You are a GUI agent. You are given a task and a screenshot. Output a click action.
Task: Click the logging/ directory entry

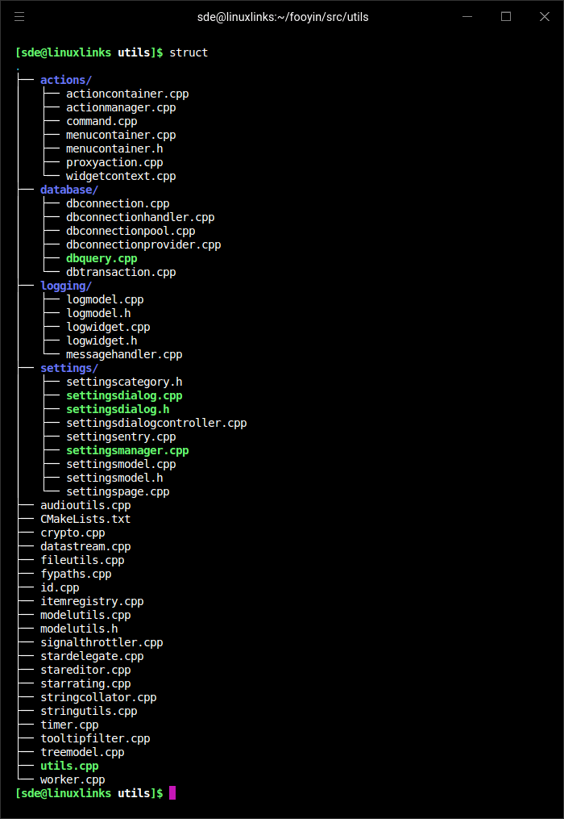point(66,286)
